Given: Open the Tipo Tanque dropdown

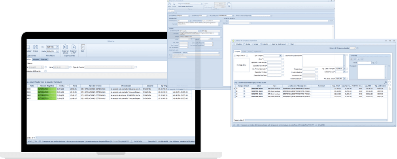Looking at the screenshot, I should click(x=280, y=56).
